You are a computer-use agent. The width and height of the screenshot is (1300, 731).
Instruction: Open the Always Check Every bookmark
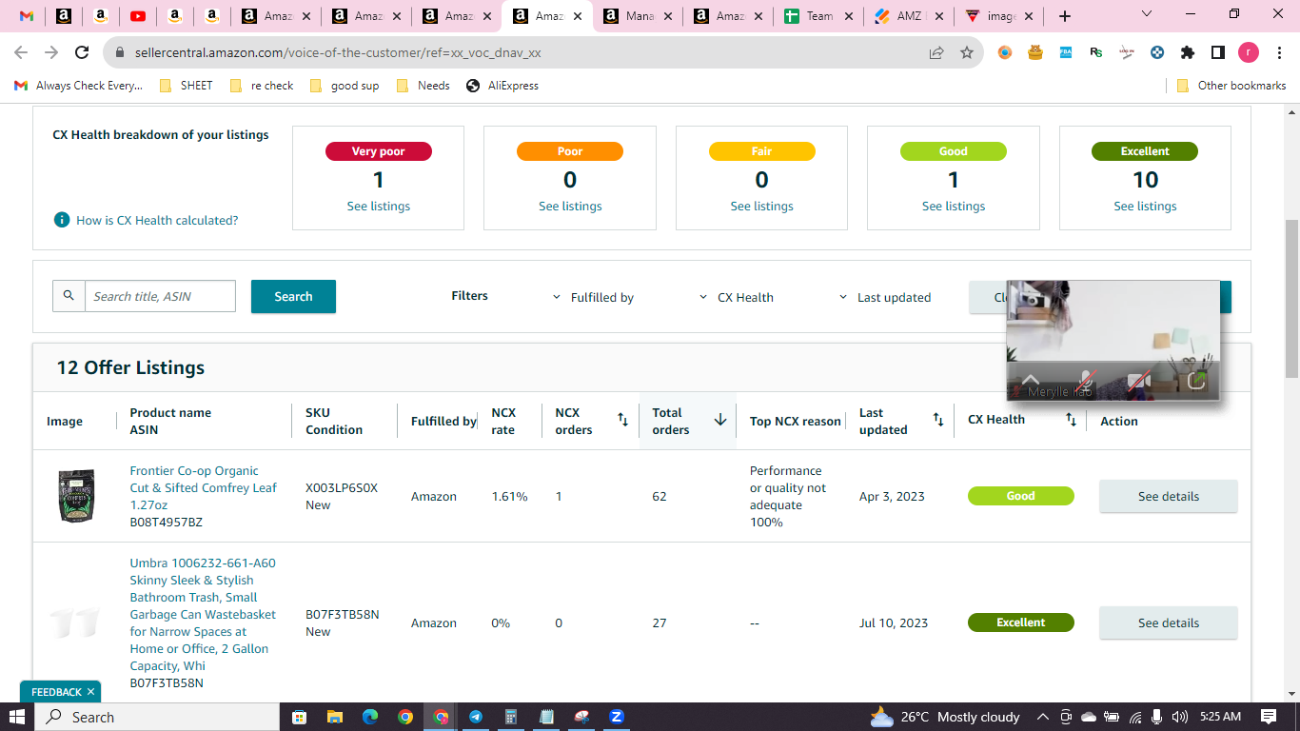78,86
